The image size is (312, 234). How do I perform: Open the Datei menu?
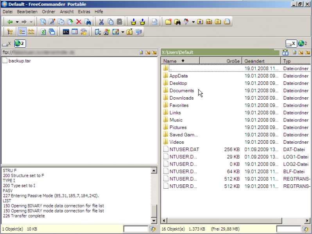[8, 12]
